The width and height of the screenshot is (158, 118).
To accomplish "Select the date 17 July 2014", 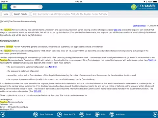I will point(152,26).
